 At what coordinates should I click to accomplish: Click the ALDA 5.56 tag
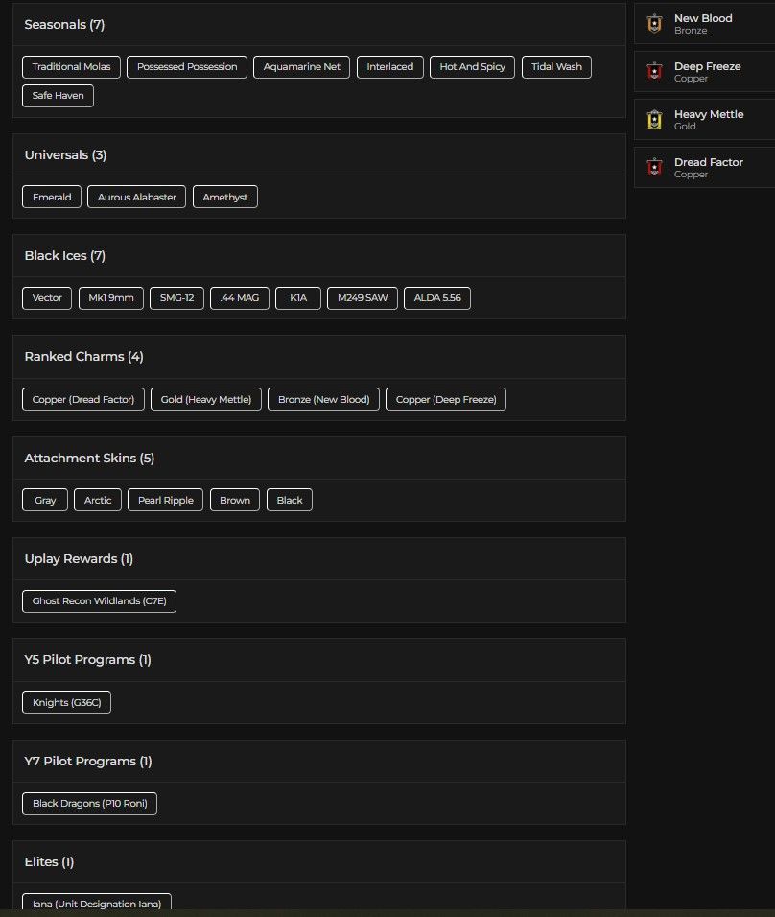(x=437, y=298)
